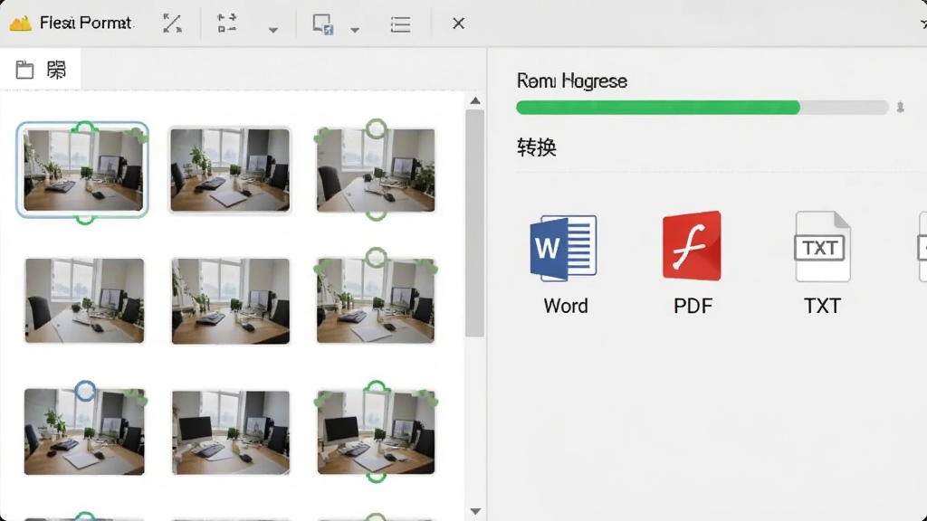
Task: Toggle blue circle marker atop third-row left thumbnail
Action: (85, 391)
